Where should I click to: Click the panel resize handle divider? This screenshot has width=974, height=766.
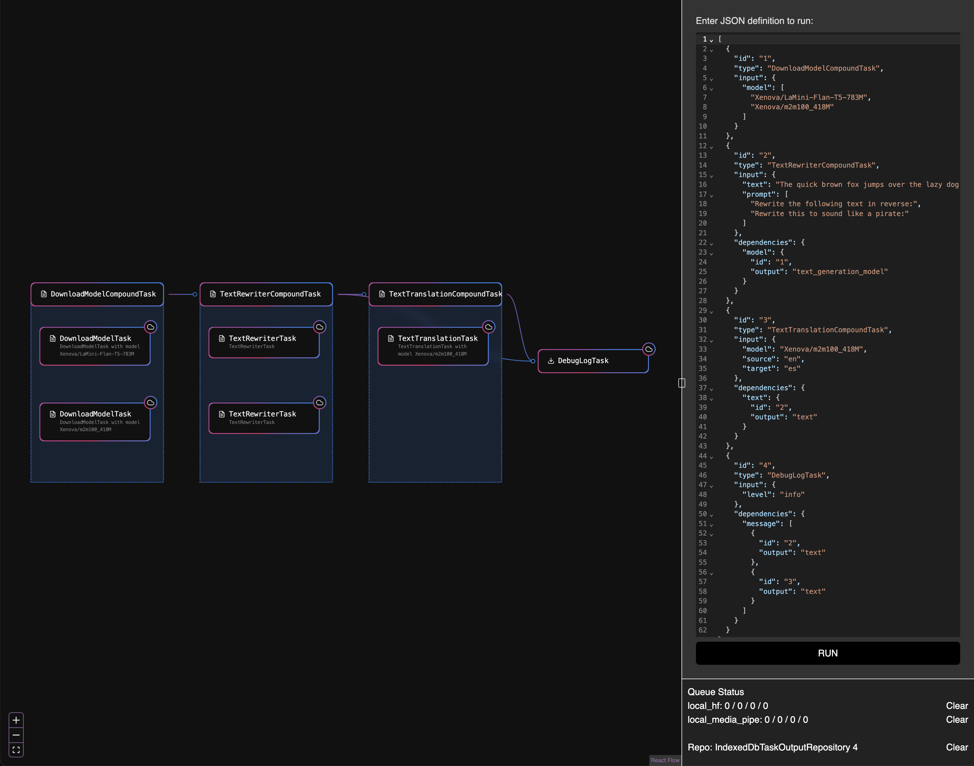[x=682, y=383]
